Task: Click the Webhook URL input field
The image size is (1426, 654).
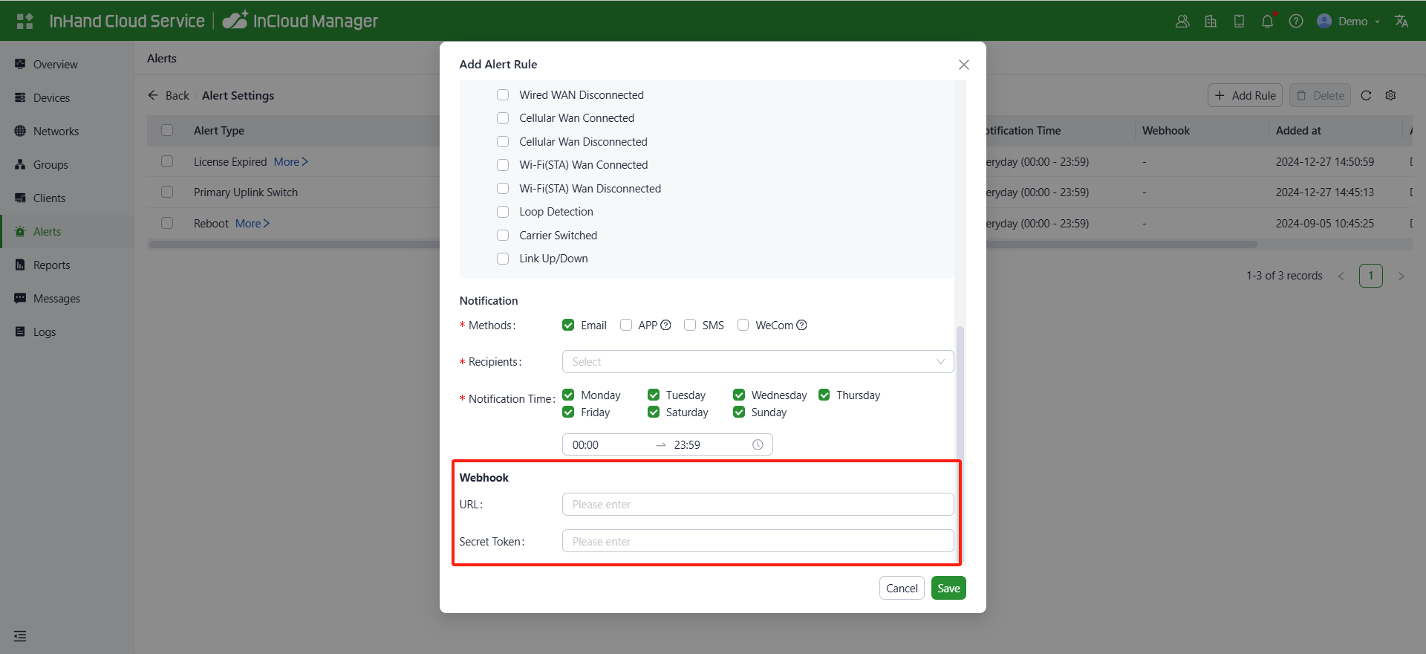Action: click(758, 505)
